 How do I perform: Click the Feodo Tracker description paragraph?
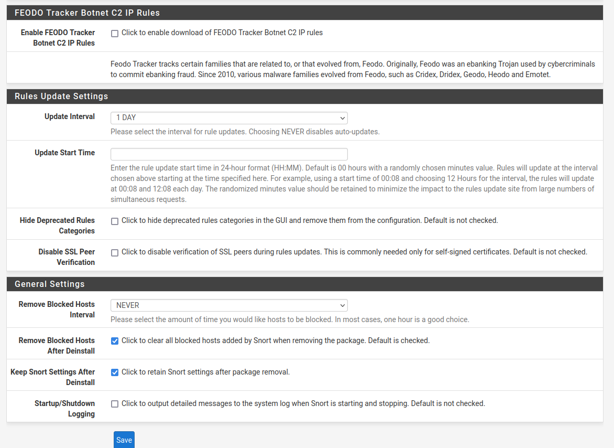[x=353, y=69]
